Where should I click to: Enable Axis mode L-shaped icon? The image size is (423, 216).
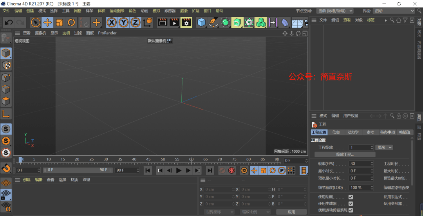click(x=6, y=114)
